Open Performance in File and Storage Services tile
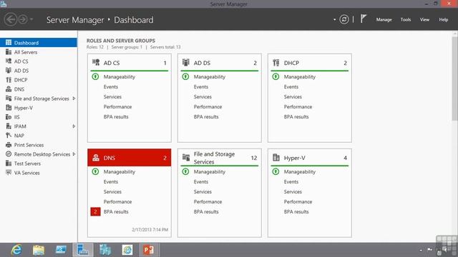The width and height of the screenshot is (458, 257). pyautogui.click(x=208, y=201)
